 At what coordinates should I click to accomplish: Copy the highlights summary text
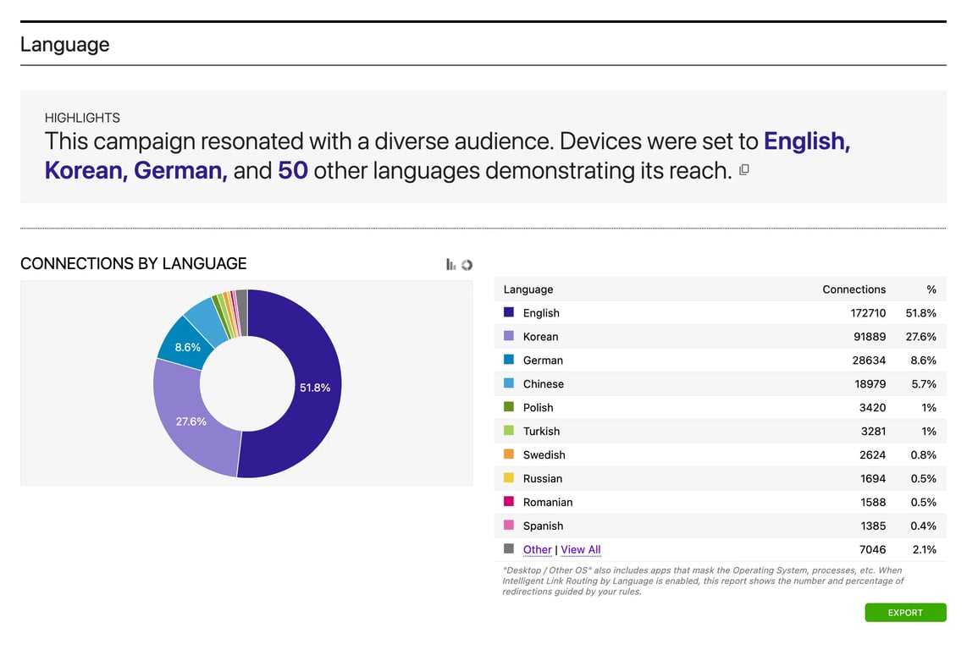pyautogui.click(x=743, y=170)
